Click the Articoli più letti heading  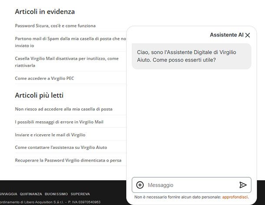[39, 95]
